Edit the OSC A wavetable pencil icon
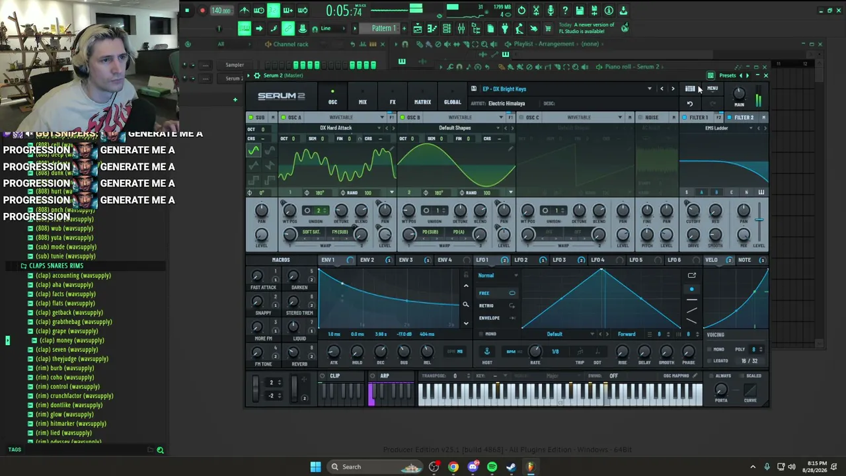Viewport: 846px width, 476px height. pyautogui.click(x=392, y=150)
